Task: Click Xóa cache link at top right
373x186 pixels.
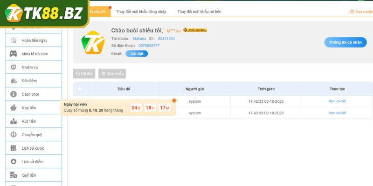Action: [360, 12]
